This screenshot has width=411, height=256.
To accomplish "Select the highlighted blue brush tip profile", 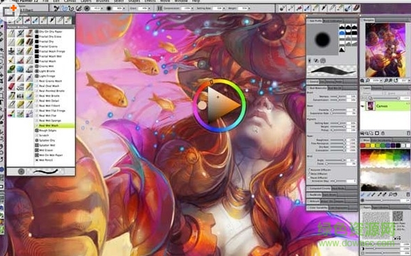I will [342, 33].
